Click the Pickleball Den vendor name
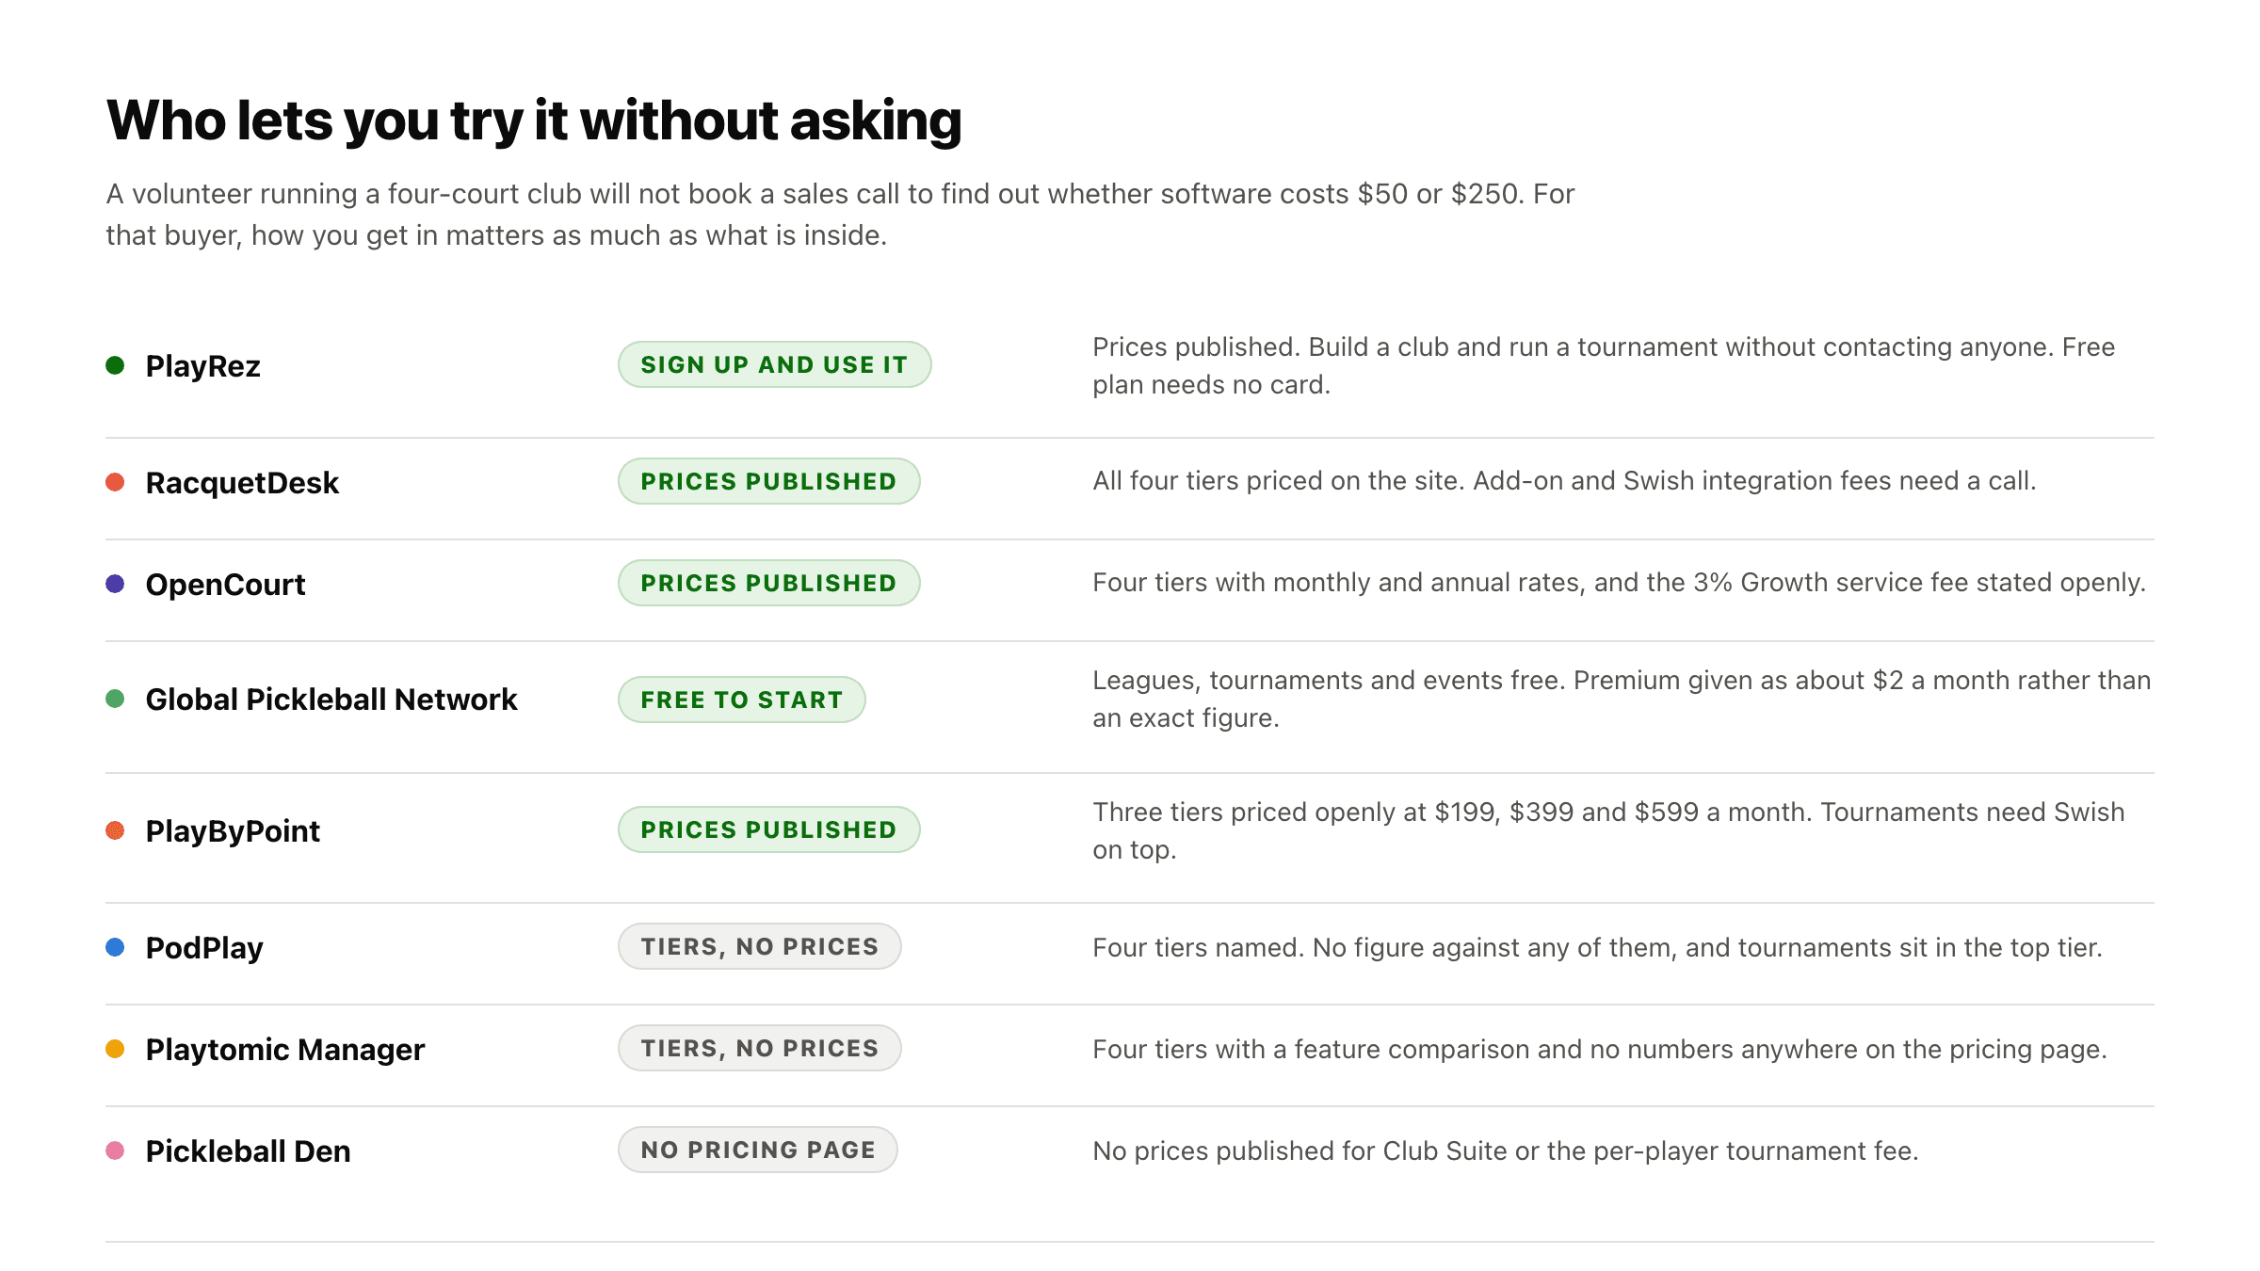Image resolution: width=2260 pixels, height=1271 pixels. tap(248, 1151)
